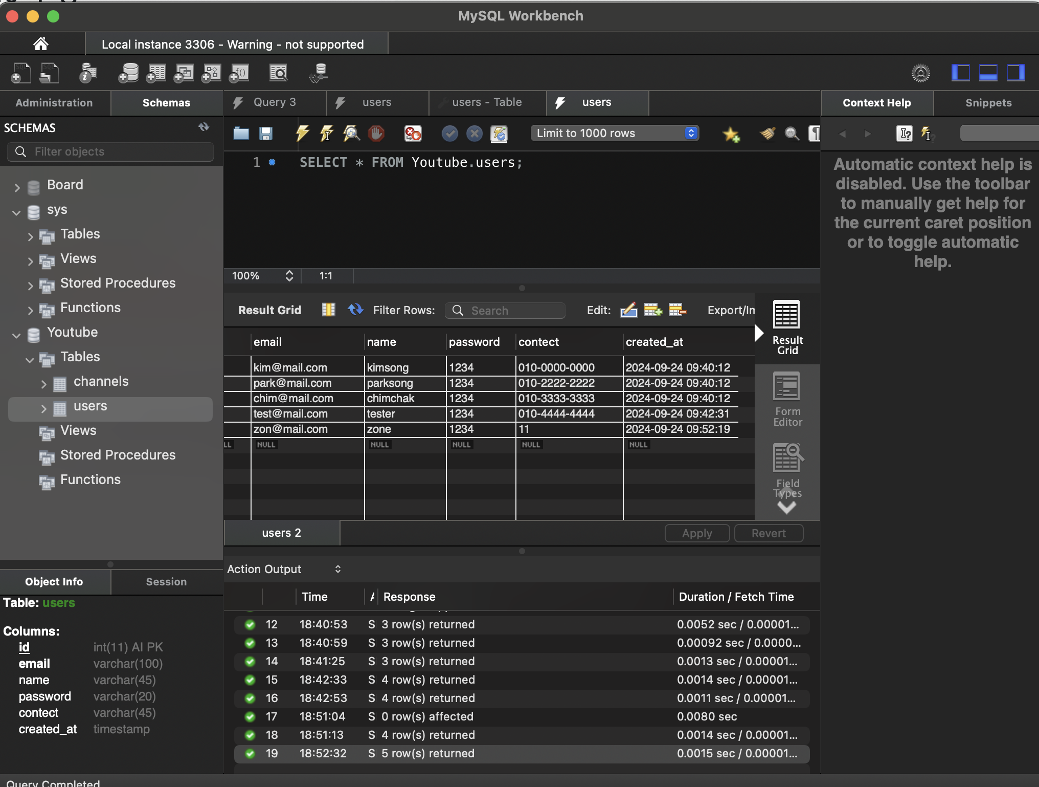This screenshot has height=787, width=1039.
Task: Toggle the left sidebar panel visibility
Action: (x=960, y=73)
